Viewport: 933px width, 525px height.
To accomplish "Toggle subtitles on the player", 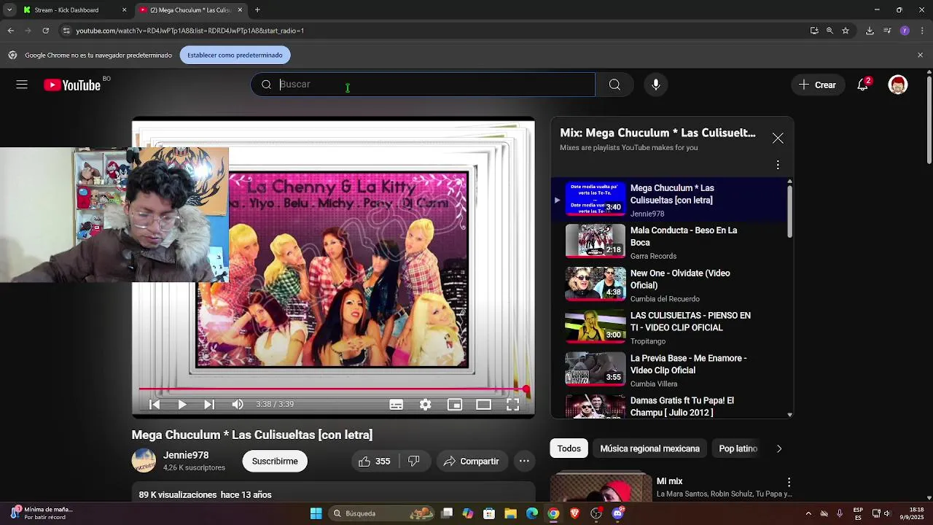I will pos(397,405).
